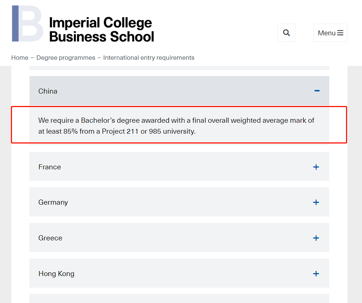Collapse the China accordion section
Viewport: 362px width, 303px height.
tap(179, 91)
